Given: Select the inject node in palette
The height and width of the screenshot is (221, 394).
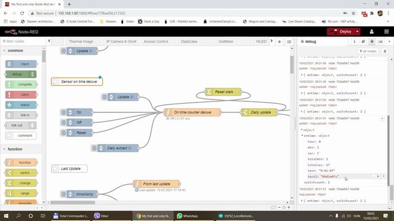Looking at the screenshot, I should pyautogui.click(x=21, y=64).
